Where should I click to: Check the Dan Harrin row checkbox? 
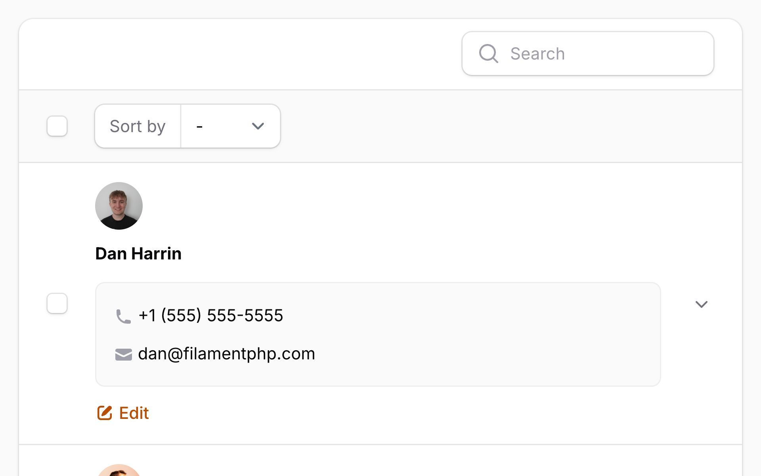point(57,303)
